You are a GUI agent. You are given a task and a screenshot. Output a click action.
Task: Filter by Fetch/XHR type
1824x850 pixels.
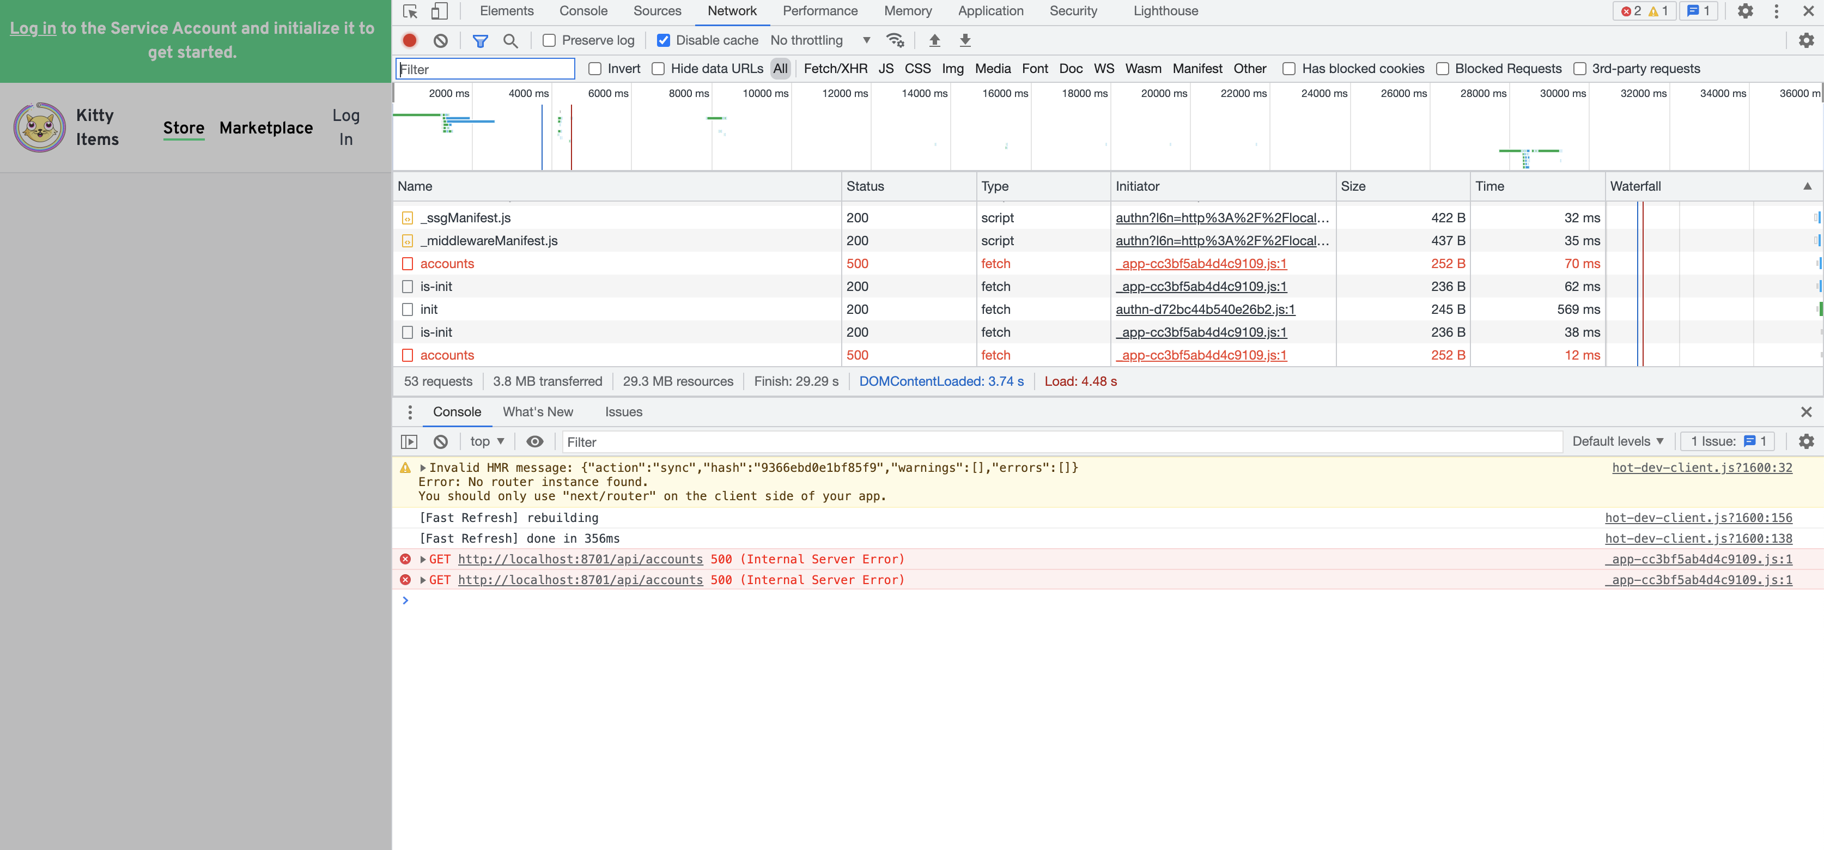click(836, 69)
